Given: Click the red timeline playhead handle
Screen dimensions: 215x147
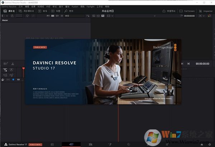Looking at the screenshot, I should click(23, 68).
